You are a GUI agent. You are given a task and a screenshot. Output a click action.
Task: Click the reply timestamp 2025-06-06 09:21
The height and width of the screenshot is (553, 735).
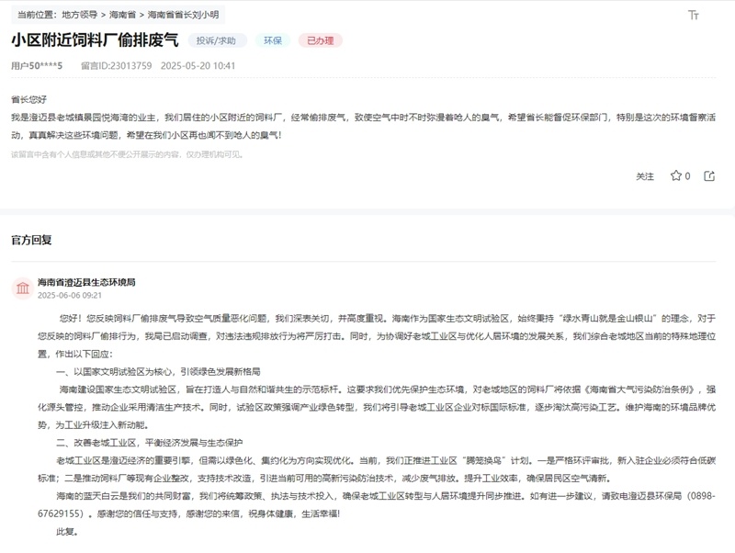pos(70,296)
